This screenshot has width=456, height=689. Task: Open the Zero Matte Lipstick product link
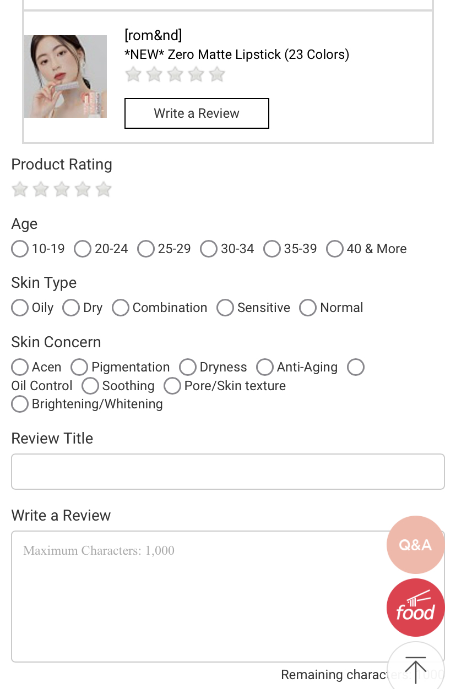pos(237,54)
